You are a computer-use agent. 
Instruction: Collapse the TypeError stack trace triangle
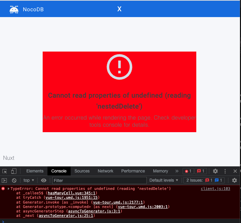pos(9,189)
